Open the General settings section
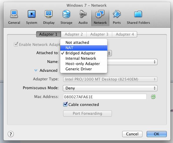Image resolution: width=173 pixels, height=143 pixels. pos(14,17)
